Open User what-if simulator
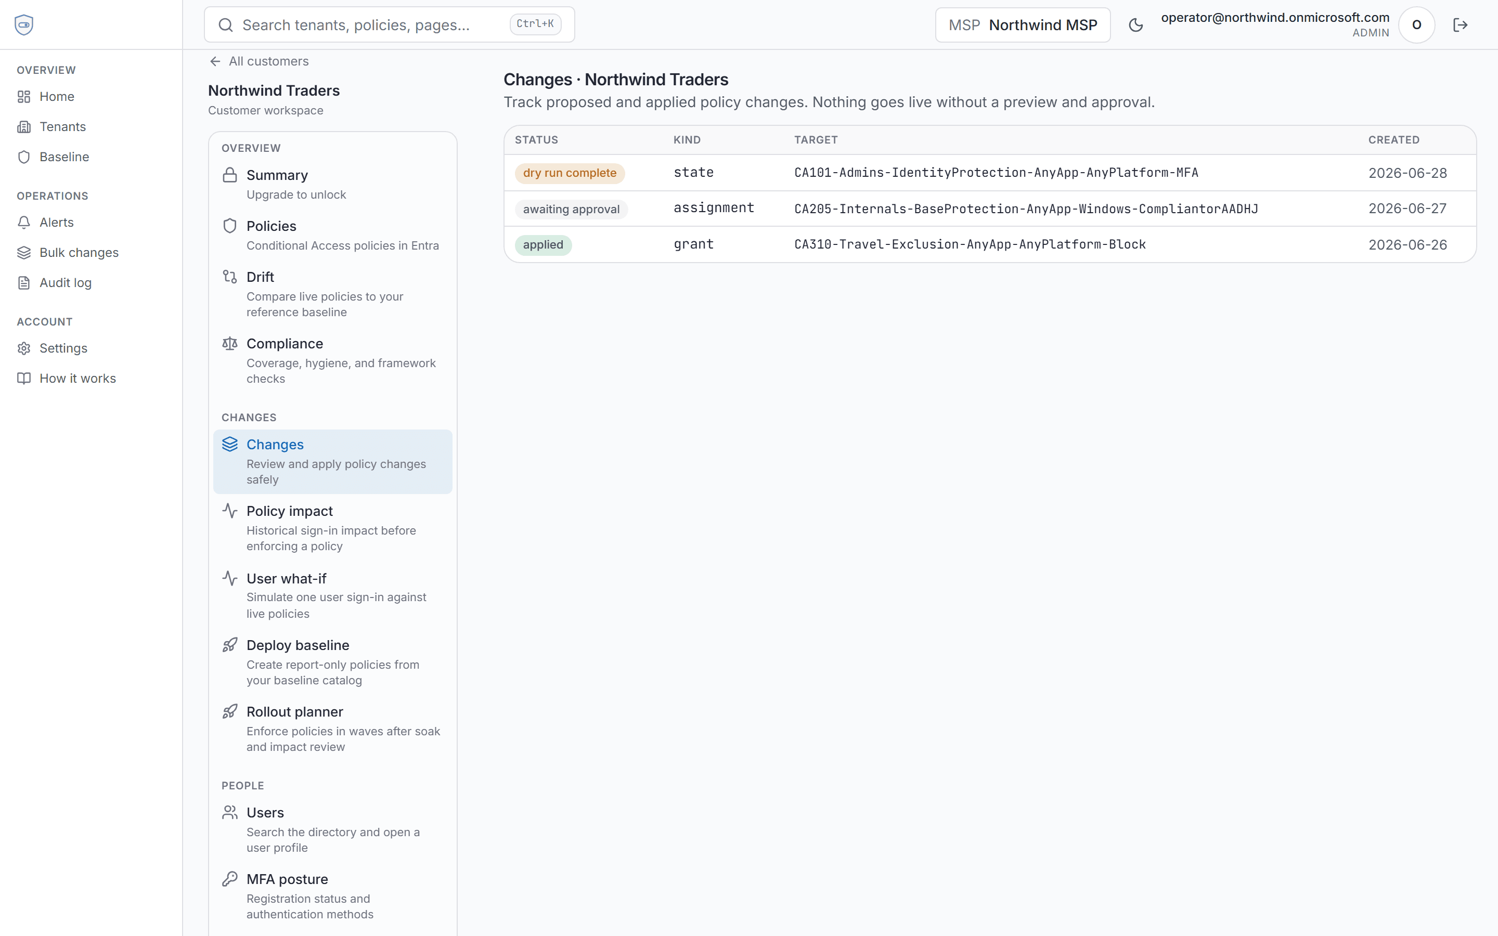Screen dimensions: 1498x936 click(332, 595)
